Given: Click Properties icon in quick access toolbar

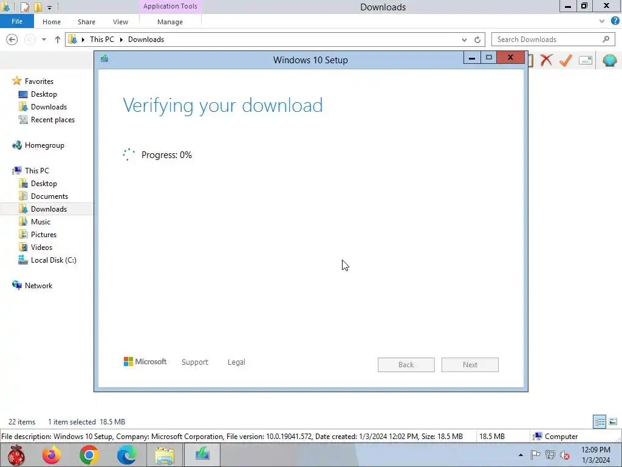Looking at the screenshot, I should coord(24,7).
